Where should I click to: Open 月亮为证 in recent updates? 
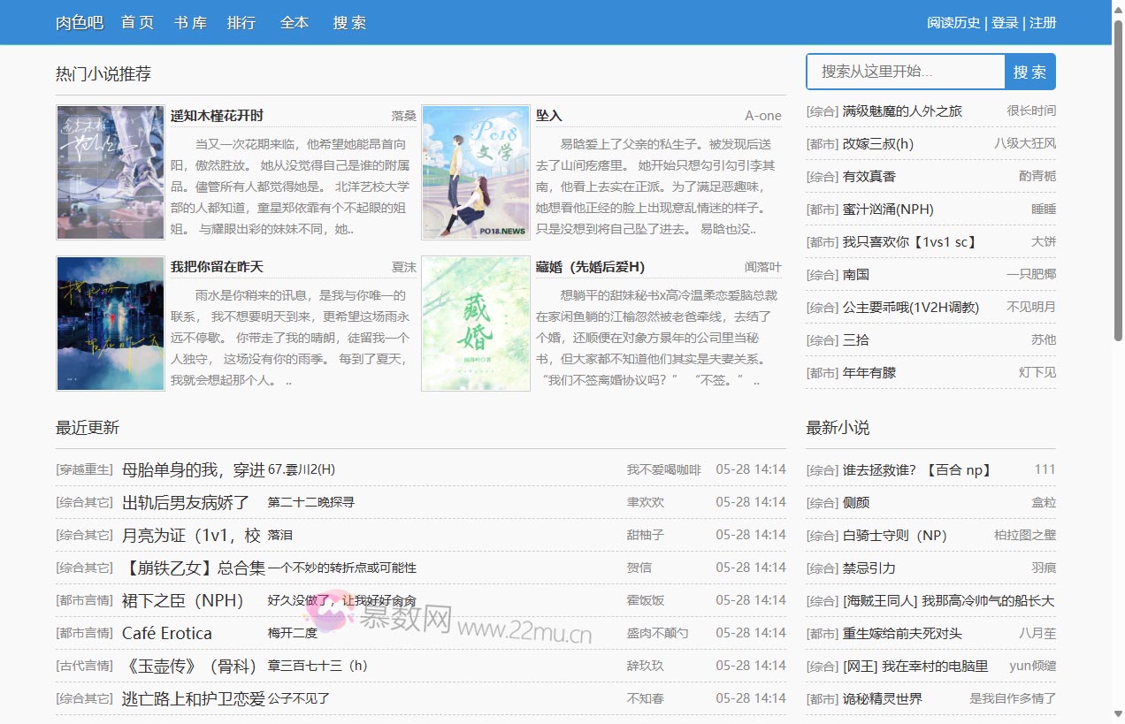point(191,535)
